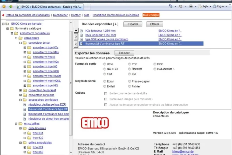232x155 pixels.
Task: Expand the emcotherm type KXs folder
Action: coord(25,48)
